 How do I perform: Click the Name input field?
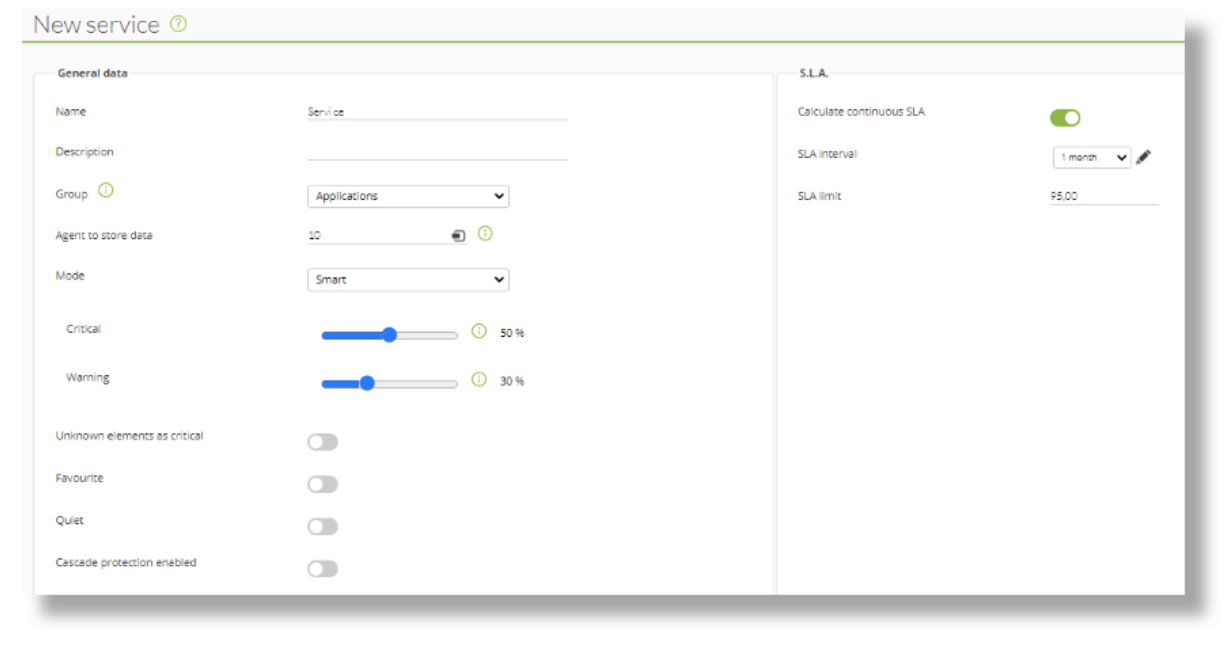[x=437, y=112]
